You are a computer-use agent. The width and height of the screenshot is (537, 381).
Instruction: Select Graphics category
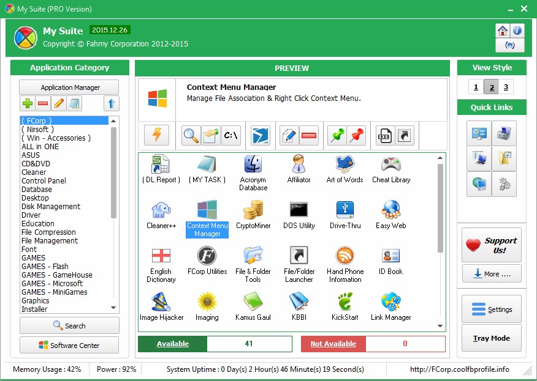[64, 300]
